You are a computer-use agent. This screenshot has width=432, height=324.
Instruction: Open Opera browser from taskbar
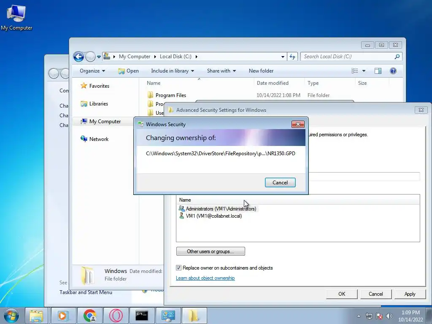[x=116, y=316]
